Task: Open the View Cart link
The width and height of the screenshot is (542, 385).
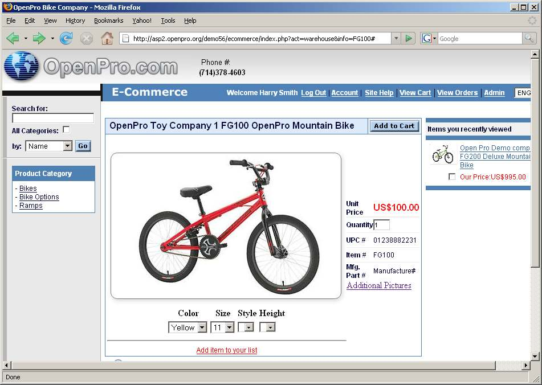Action: click(415, 93)
